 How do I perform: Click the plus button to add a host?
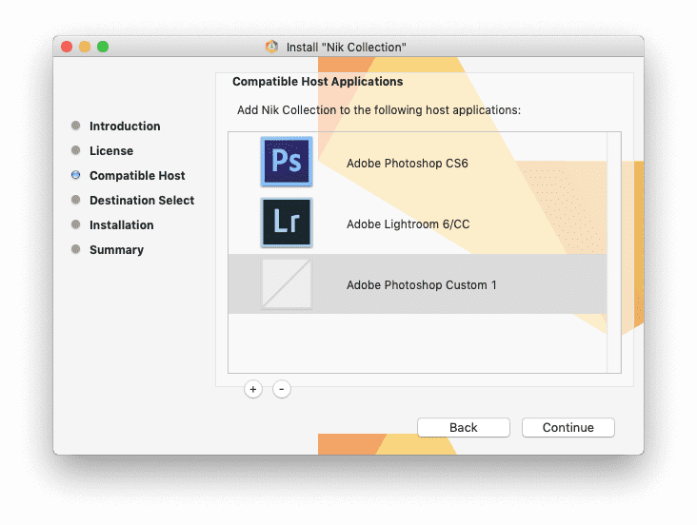(x=253, y=390)
